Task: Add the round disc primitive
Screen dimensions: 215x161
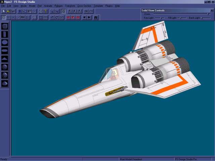Action: (5, 43)
